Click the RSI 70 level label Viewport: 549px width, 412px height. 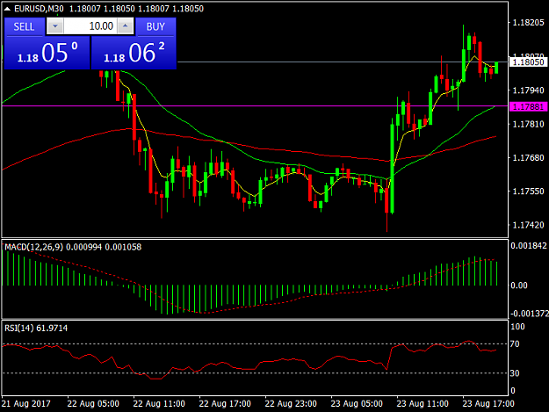515,344
